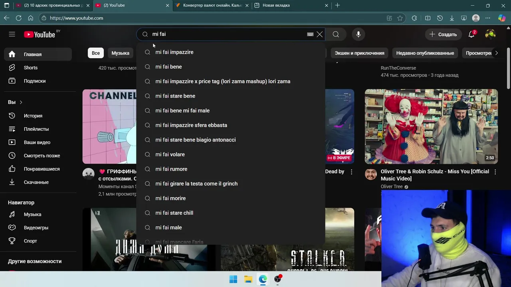This screenshot has width=511, height=287.
Task: Select the Все filter chip
Action: (96, 53)
